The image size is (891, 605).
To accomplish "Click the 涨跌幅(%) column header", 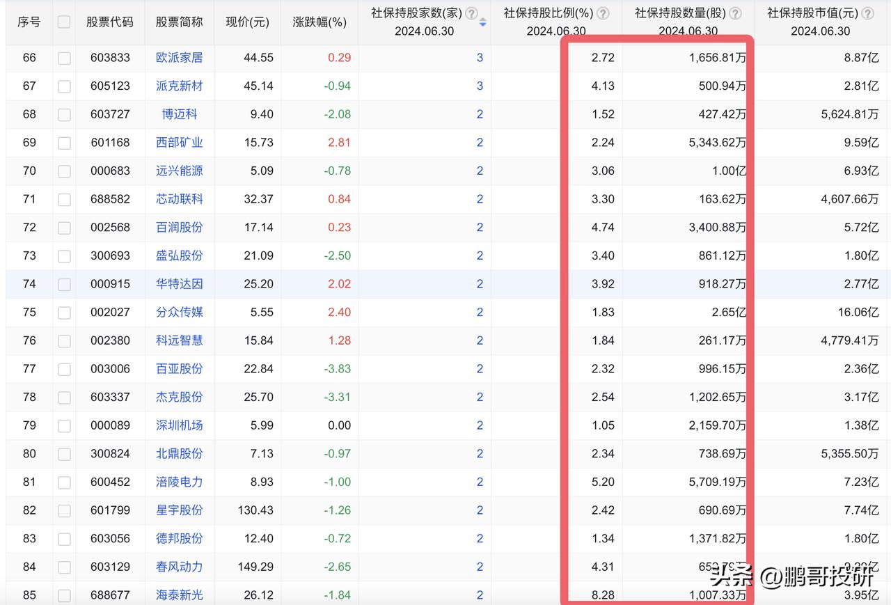I will (x=320, y=22).
